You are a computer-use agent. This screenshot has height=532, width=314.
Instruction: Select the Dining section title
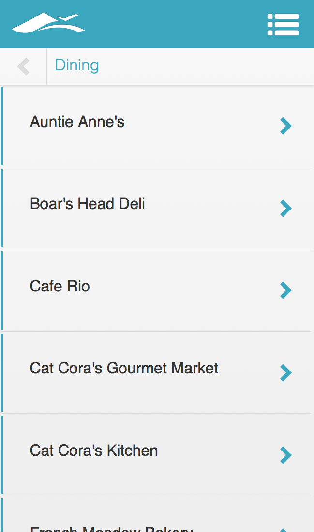pyautogui.click(x=77, y=65)
